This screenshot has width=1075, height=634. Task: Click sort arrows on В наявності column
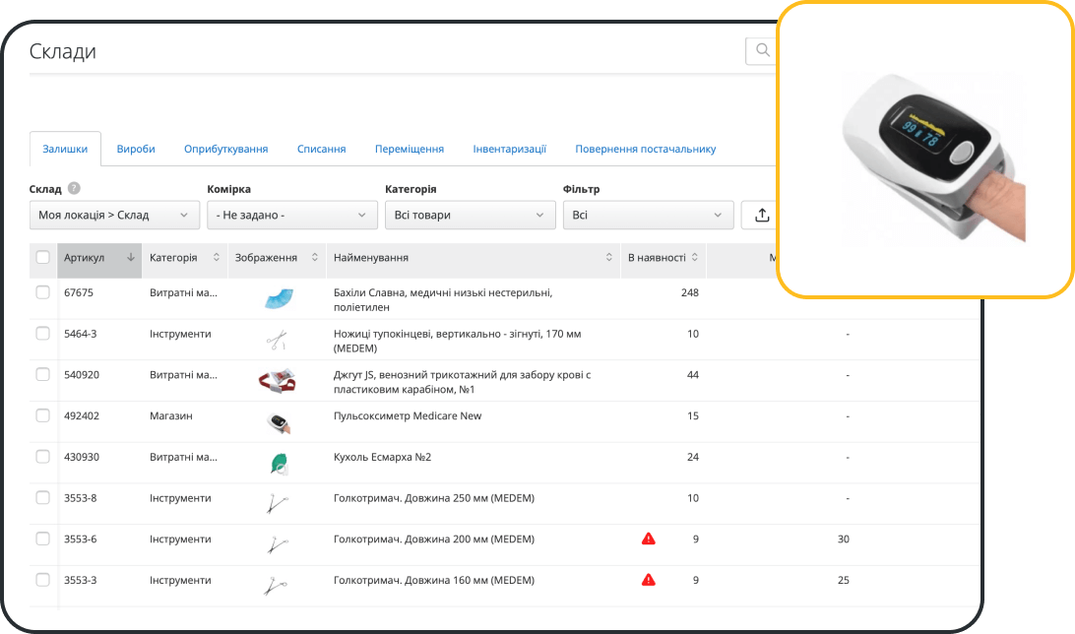click(695, 258)
